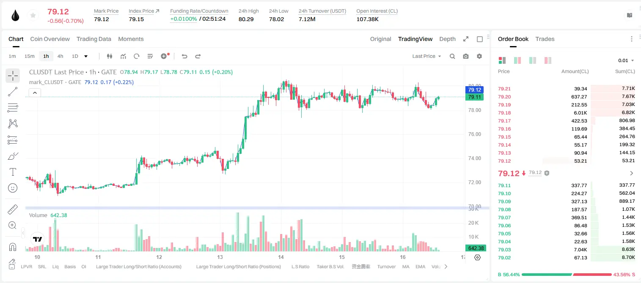Show only buy orders in order book
641x283 pixels.
[533, 60]
